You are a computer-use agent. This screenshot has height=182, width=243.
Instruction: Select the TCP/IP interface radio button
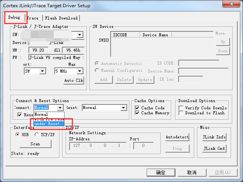point(36,135)
